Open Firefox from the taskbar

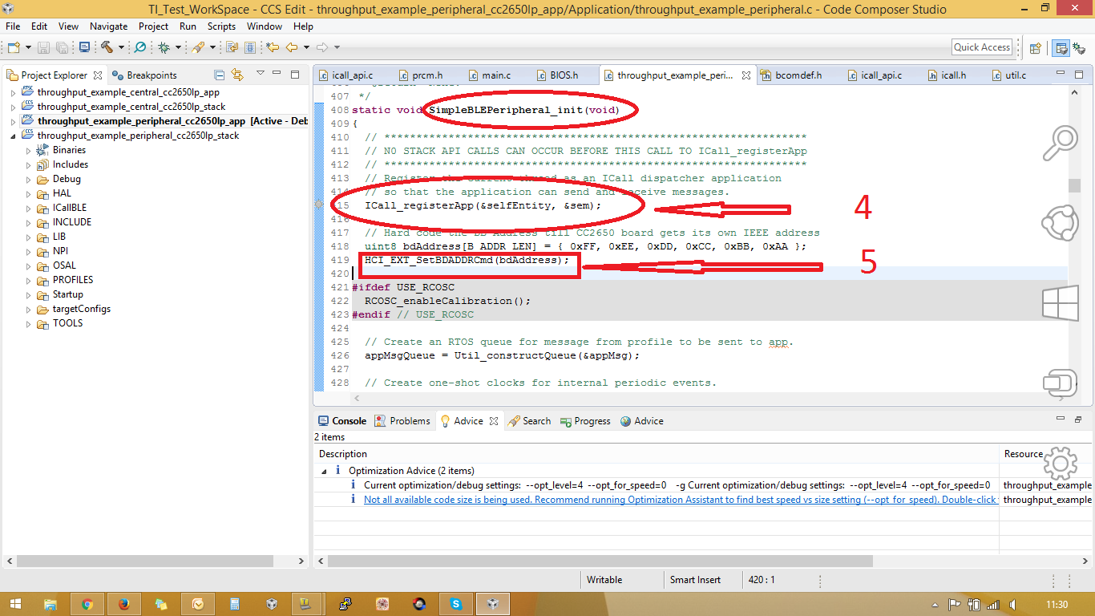(x=123, y=604)
